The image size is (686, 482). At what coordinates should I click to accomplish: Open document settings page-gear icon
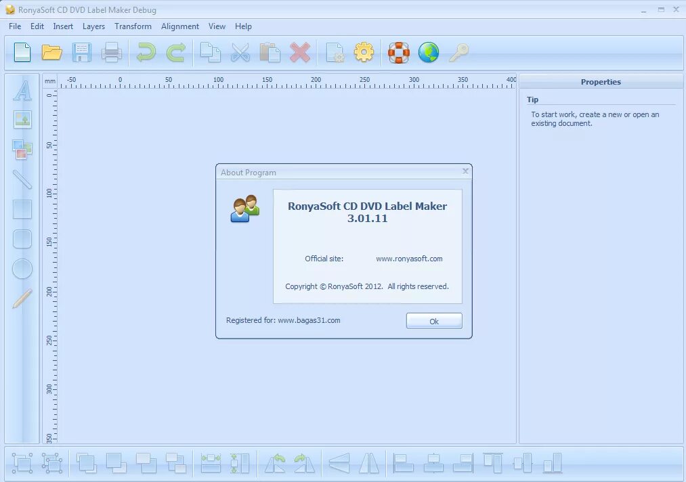pos(335,53)
